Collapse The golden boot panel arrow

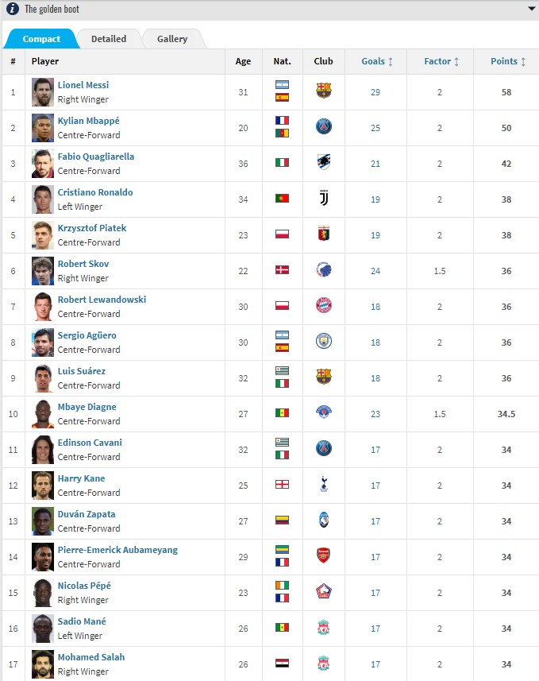coord(531,10)
